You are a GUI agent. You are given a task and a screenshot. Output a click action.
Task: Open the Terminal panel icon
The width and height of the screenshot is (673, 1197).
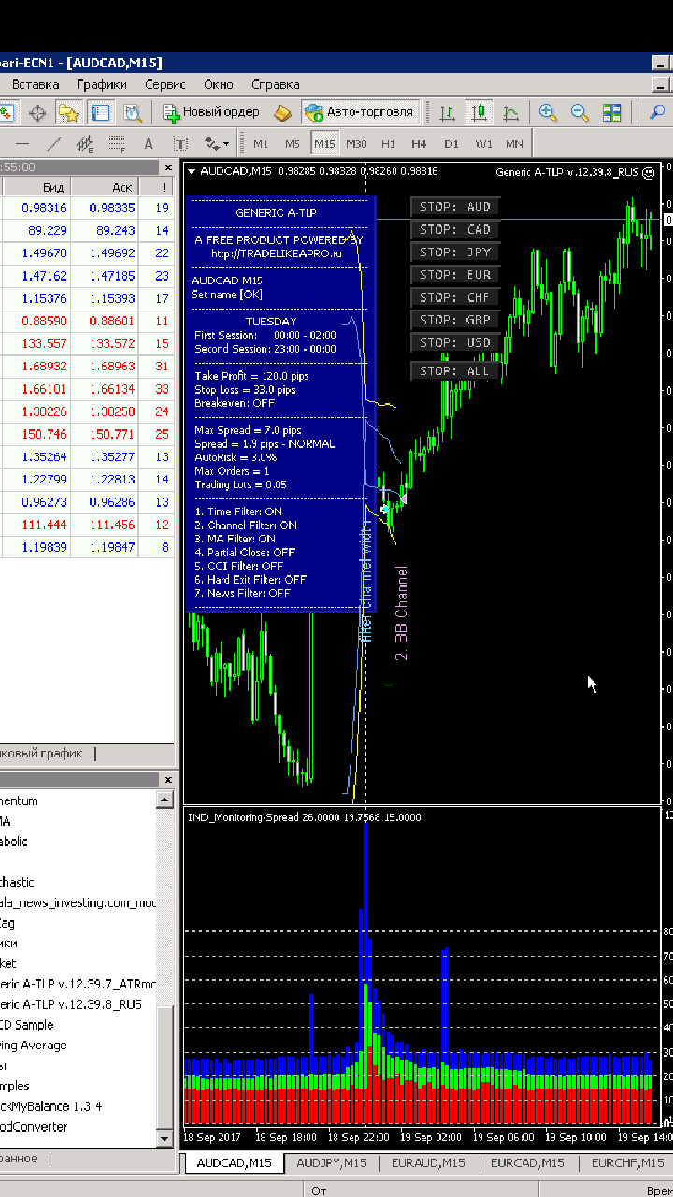click(x=101, y=112)
